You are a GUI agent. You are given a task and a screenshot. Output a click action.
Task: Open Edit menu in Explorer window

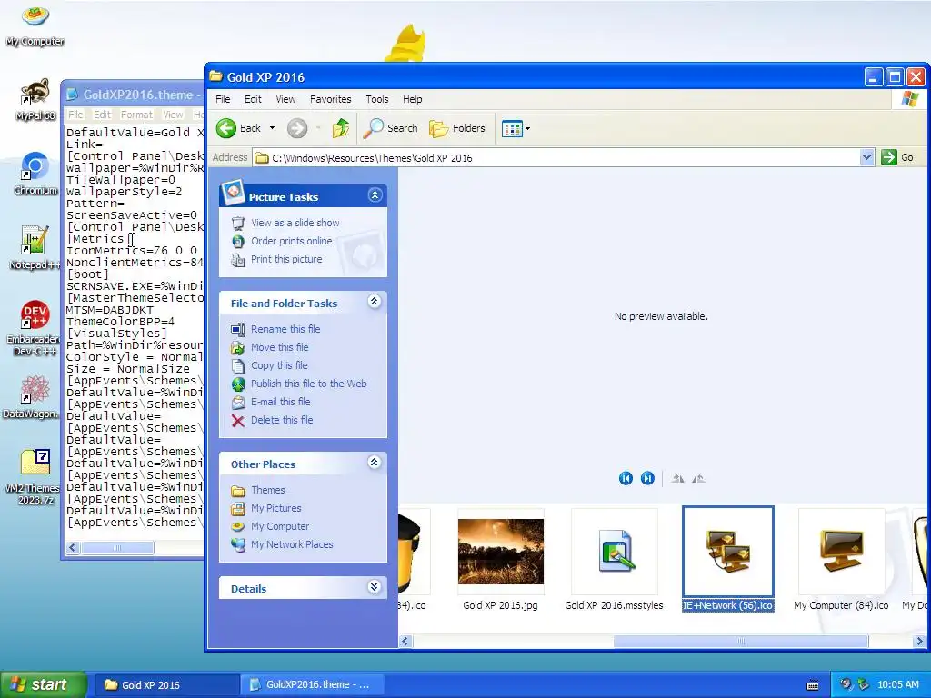coord(253,99)
